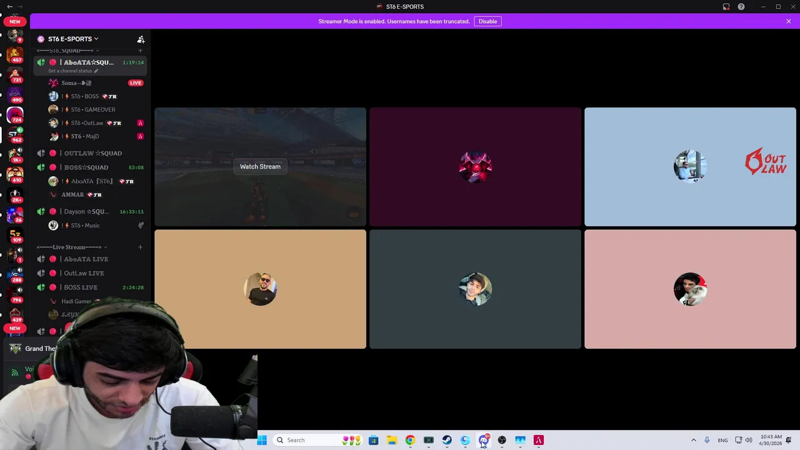800x450 pixels.
Task: Open the pink background participant tile
Action: [690, 289]
